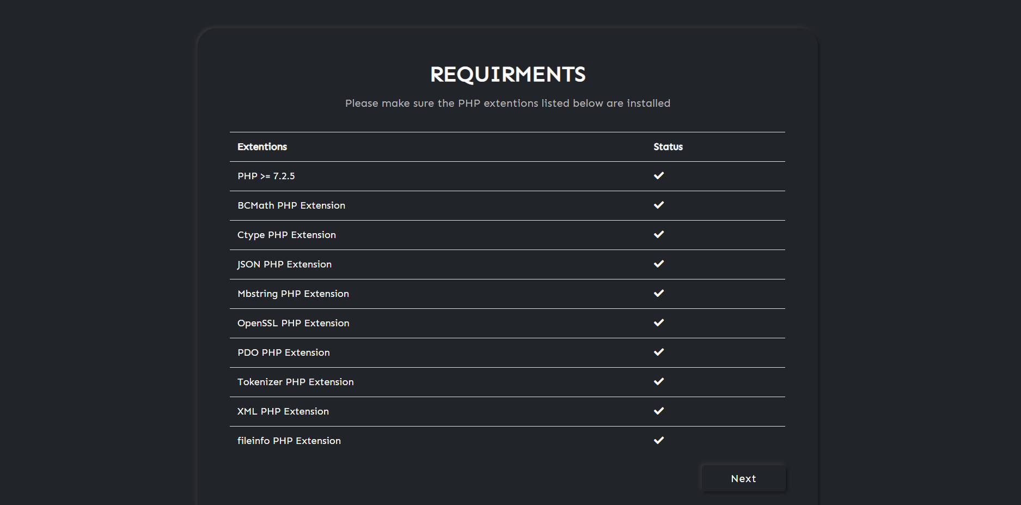
Task: Click the Tokenizer PHP Extension label
Action: click(295, 382)
